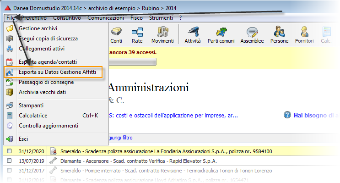Viewport: 340px width, 183px height.
Task: Choose Esporta agenda/contatti
Action: [48, 62]
